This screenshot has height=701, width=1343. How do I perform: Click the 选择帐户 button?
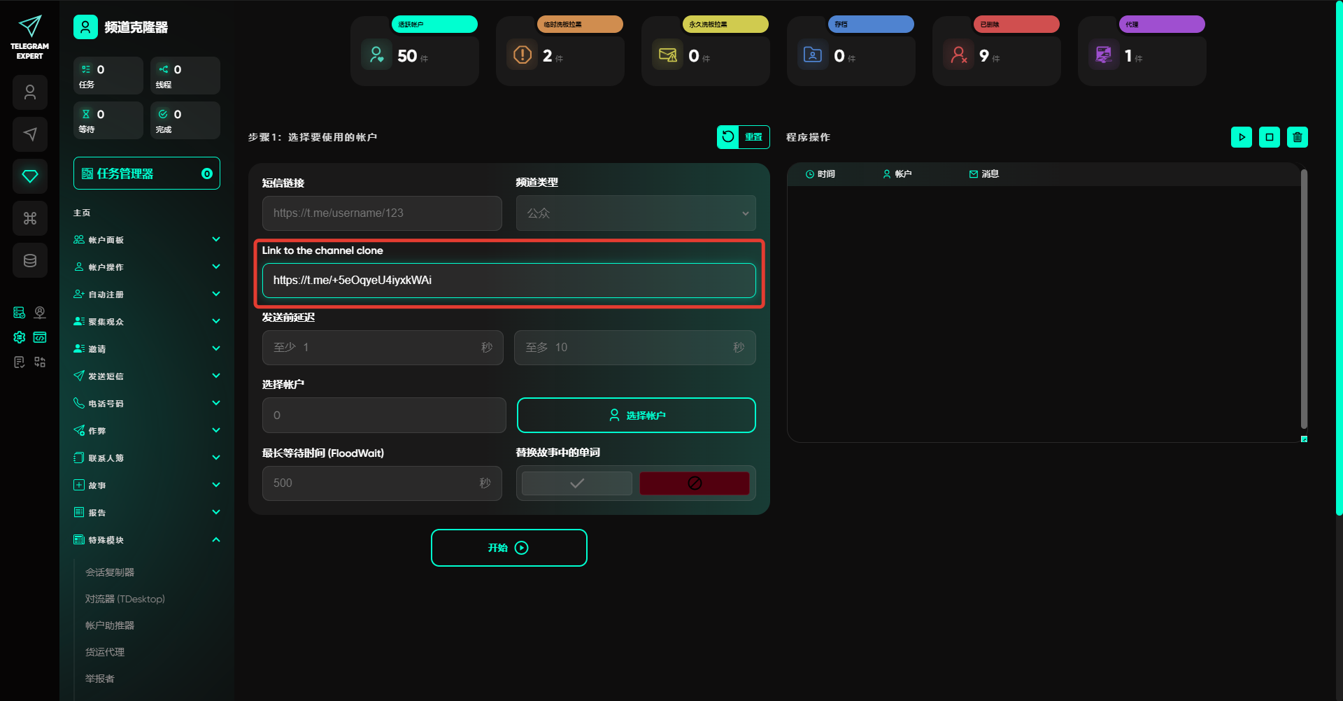[x=636, y=416]
